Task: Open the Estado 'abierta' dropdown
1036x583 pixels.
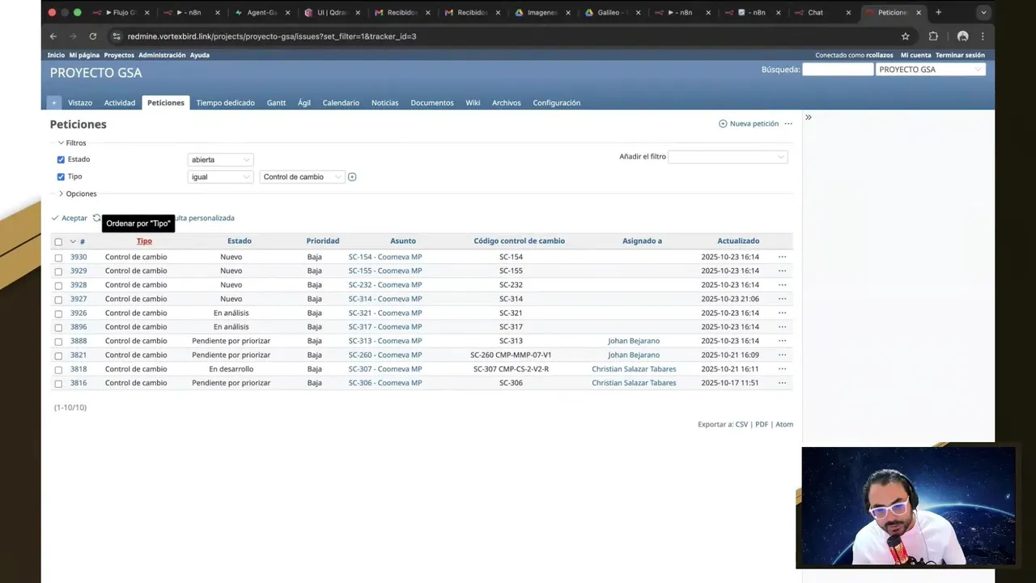Action: (x=220, y=160)
